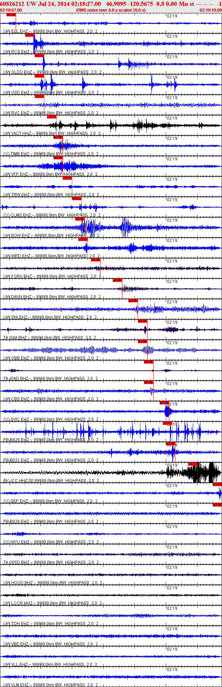Click the PB B928 EHZ station label
Viewport: 222px width, 687px height.
(x=16, y=522)
